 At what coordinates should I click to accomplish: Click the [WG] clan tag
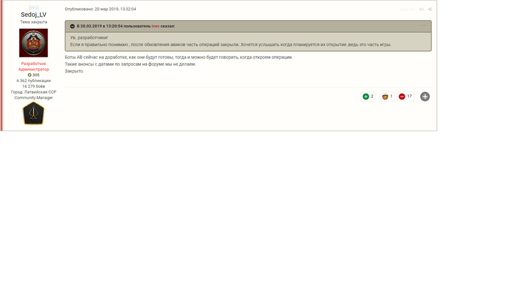(x=34, y=8)
